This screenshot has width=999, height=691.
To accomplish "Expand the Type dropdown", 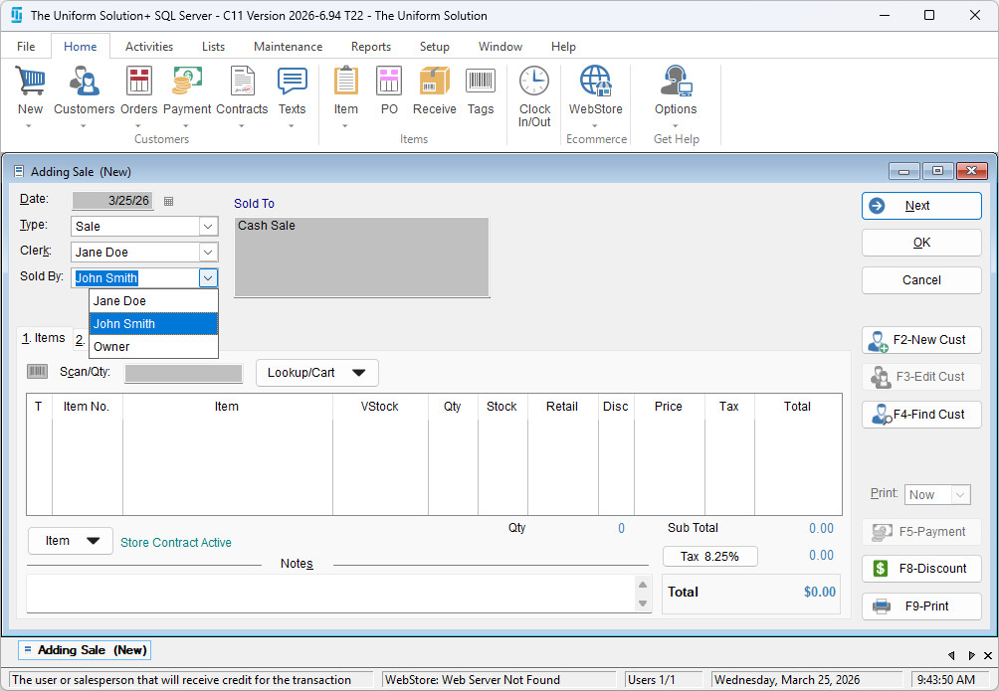I will (x=208, y=227).
